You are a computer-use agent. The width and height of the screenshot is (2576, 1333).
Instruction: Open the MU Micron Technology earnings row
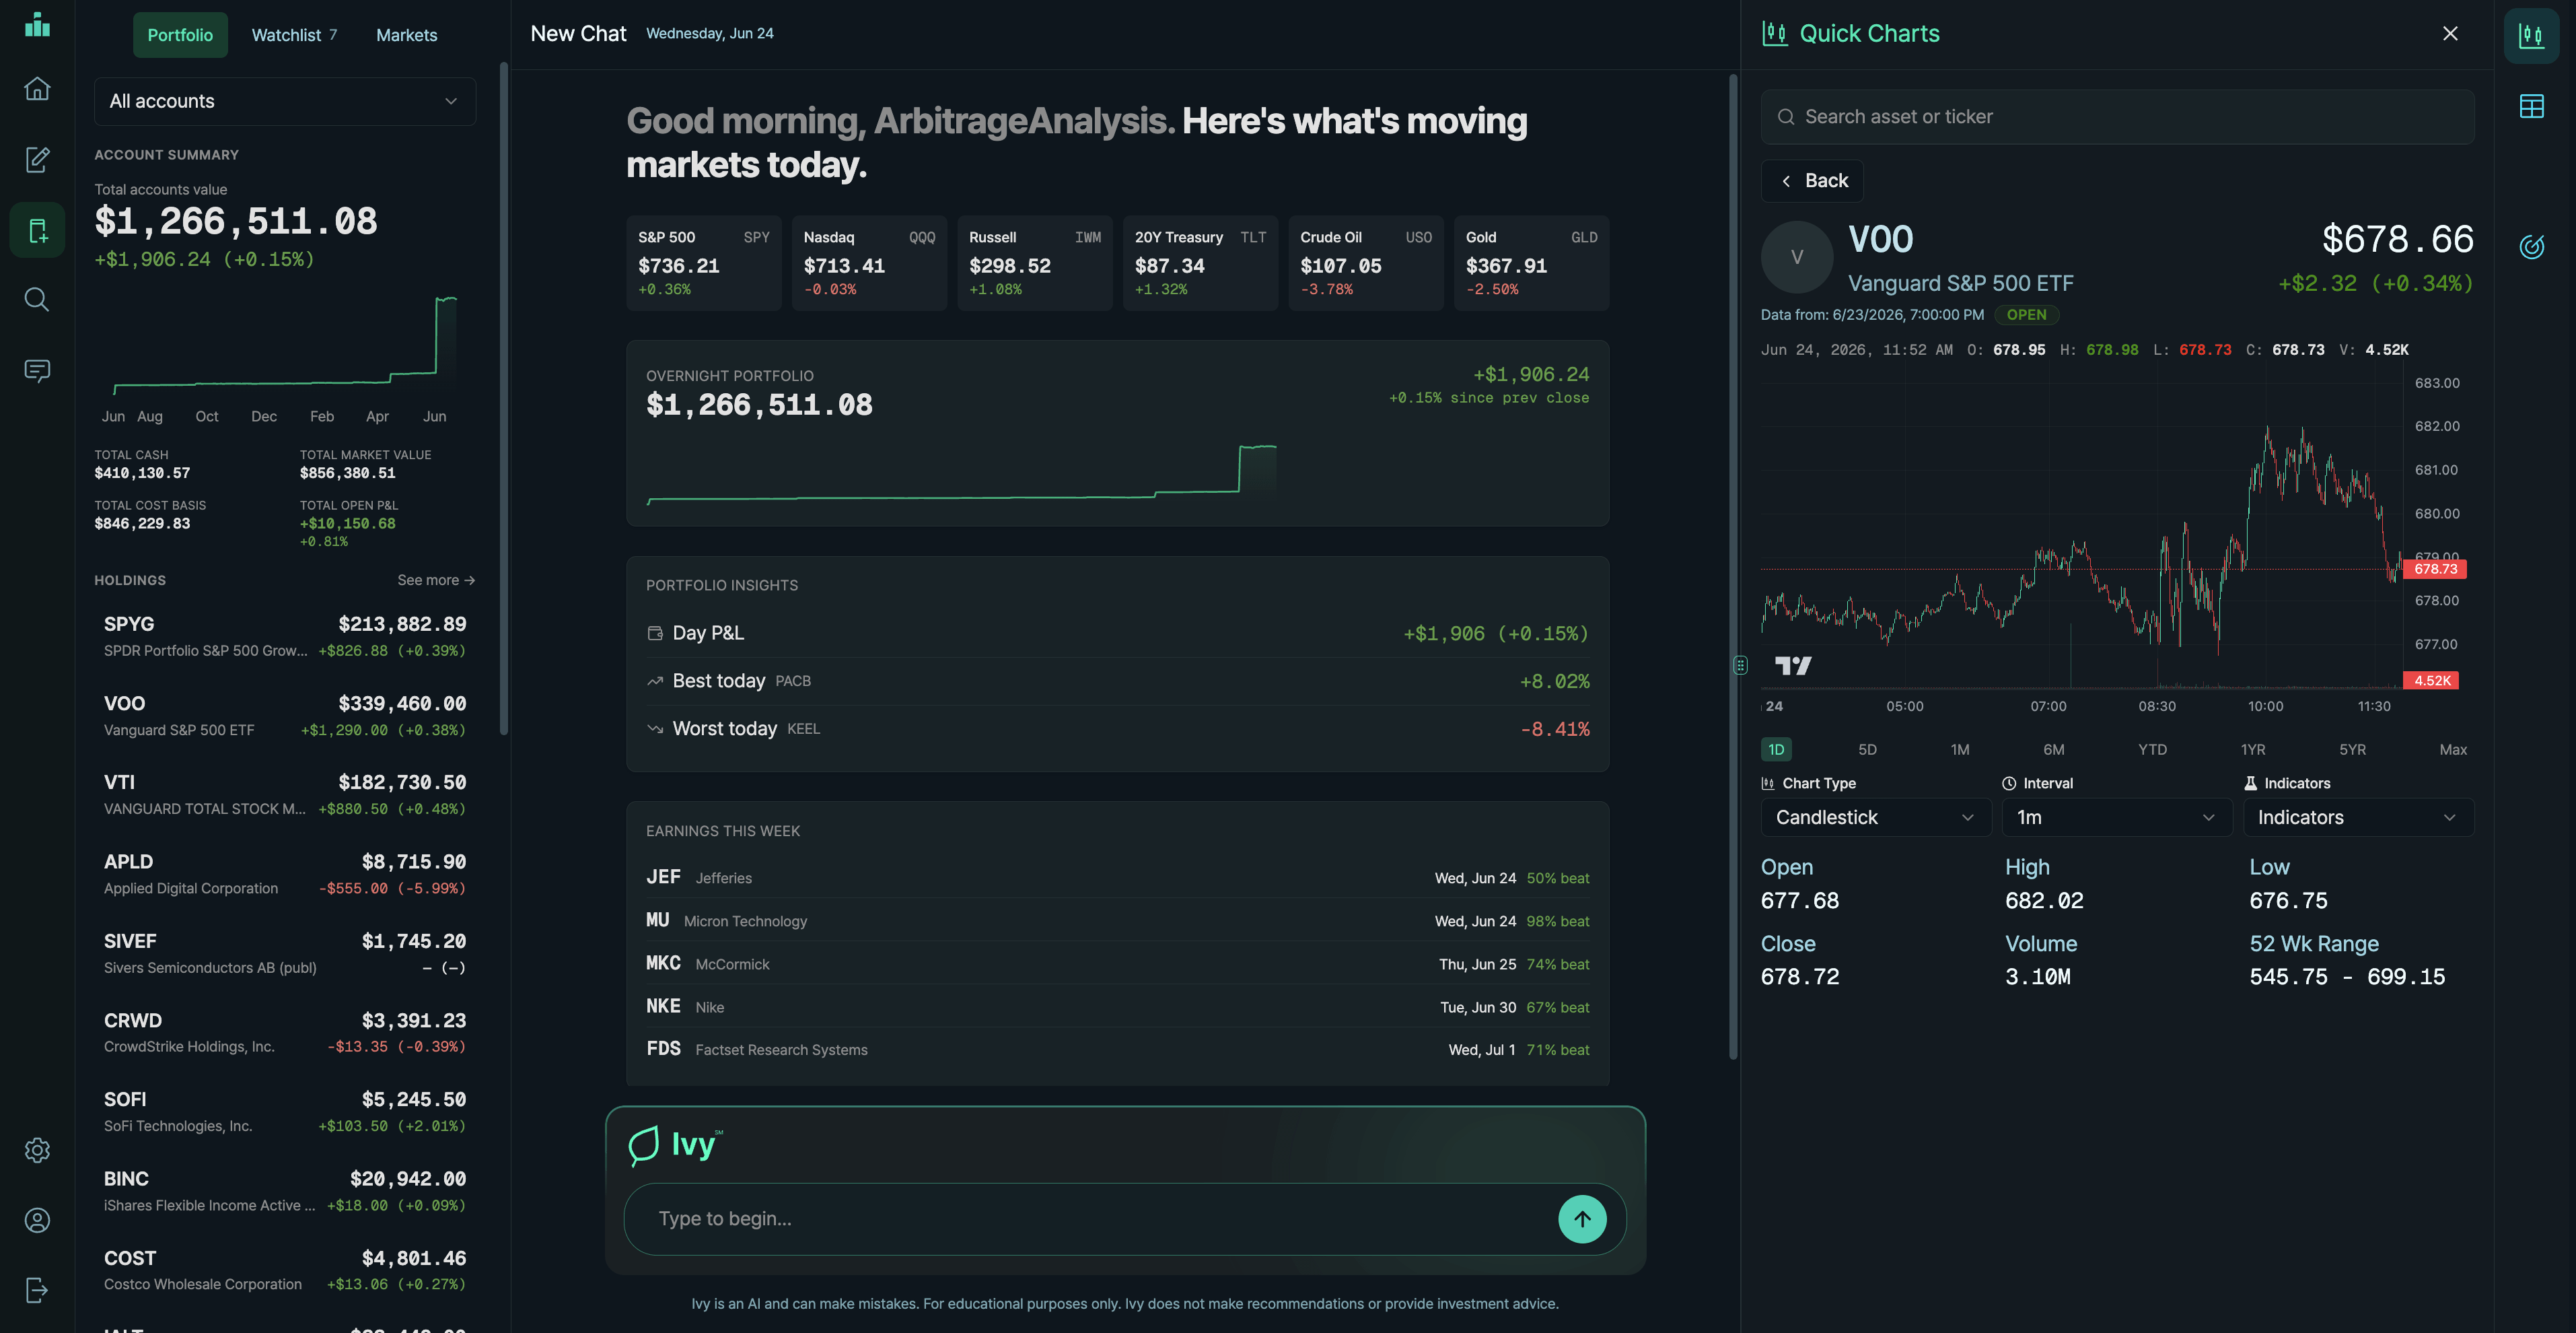tap(1117, 921)
